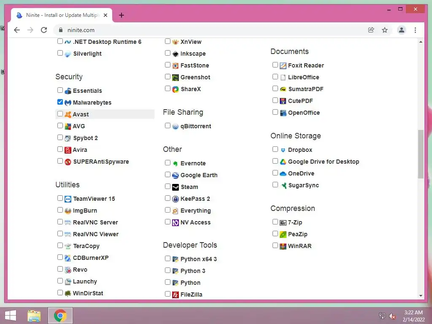Open a new browser tab
The image size is (432, 324).
point(121,15)
